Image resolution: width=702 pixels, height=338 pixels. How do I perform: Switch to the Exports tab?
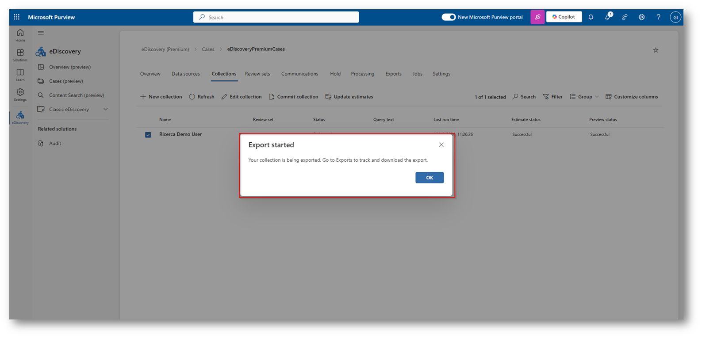[x=393, y=74]
